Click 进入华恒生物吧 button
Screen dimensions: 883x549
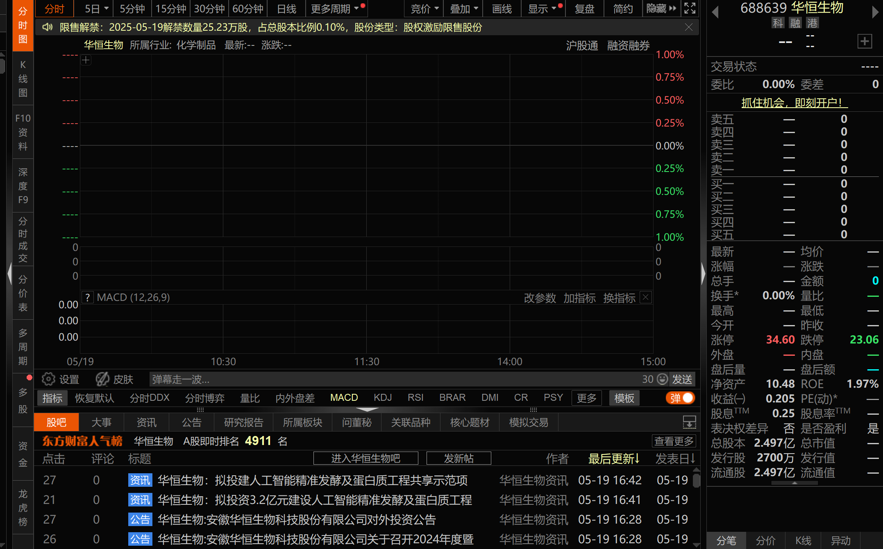(x=365, y=458)
